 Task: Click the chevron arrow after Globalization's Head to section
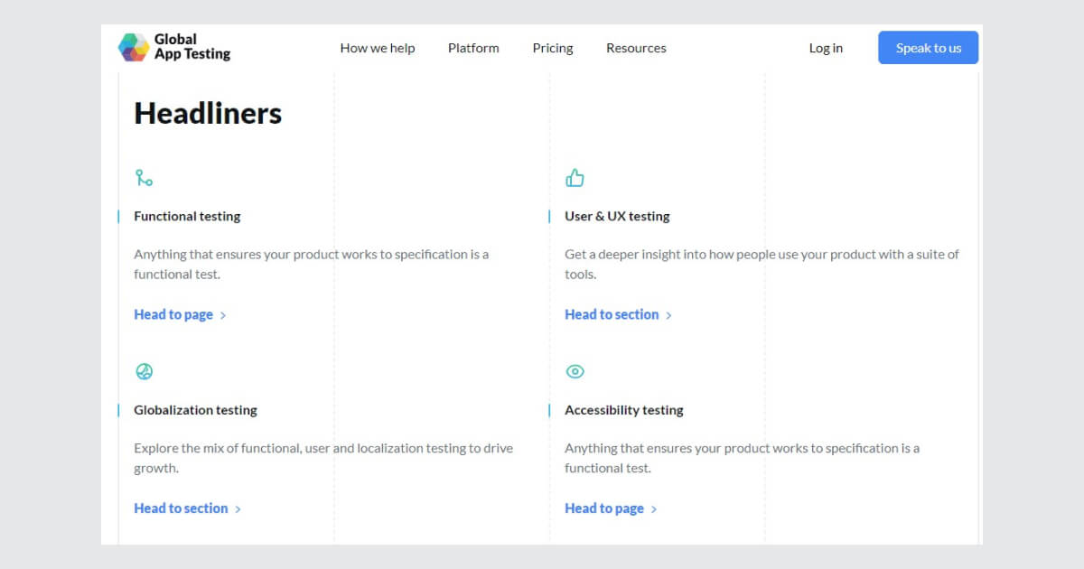(x=238, y=509)
